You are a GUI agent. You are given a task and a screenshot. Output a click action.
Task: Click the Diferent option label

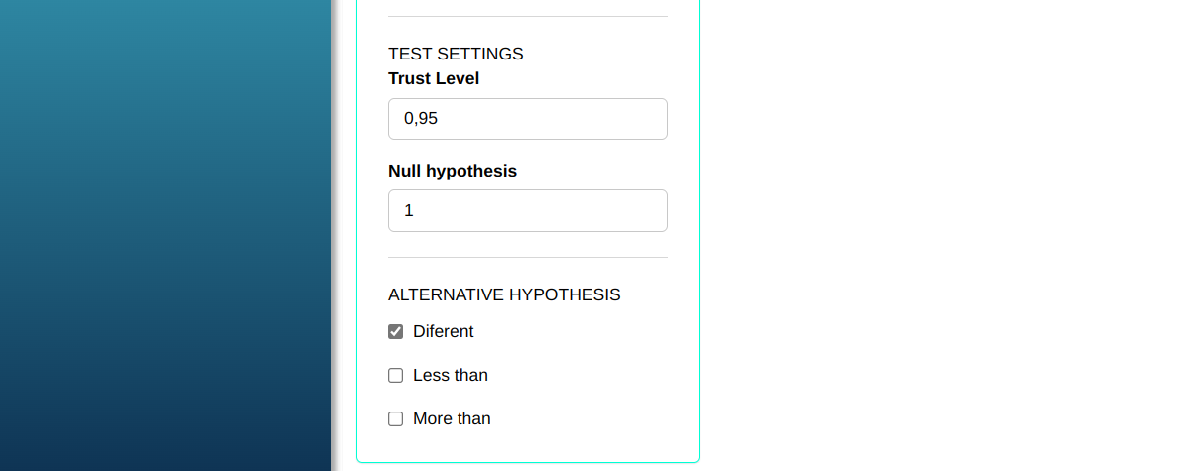(443, 331)
